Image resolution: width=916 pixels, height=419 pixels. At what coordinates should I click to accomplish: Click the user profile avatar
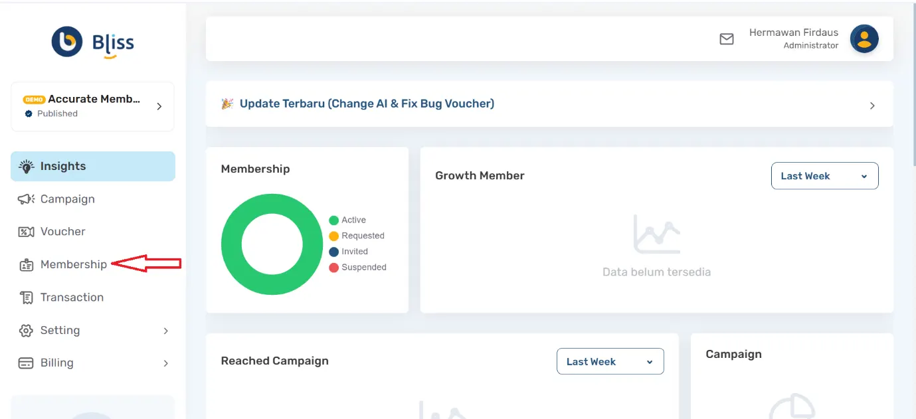pyautogui.click(x=864, y=39)
